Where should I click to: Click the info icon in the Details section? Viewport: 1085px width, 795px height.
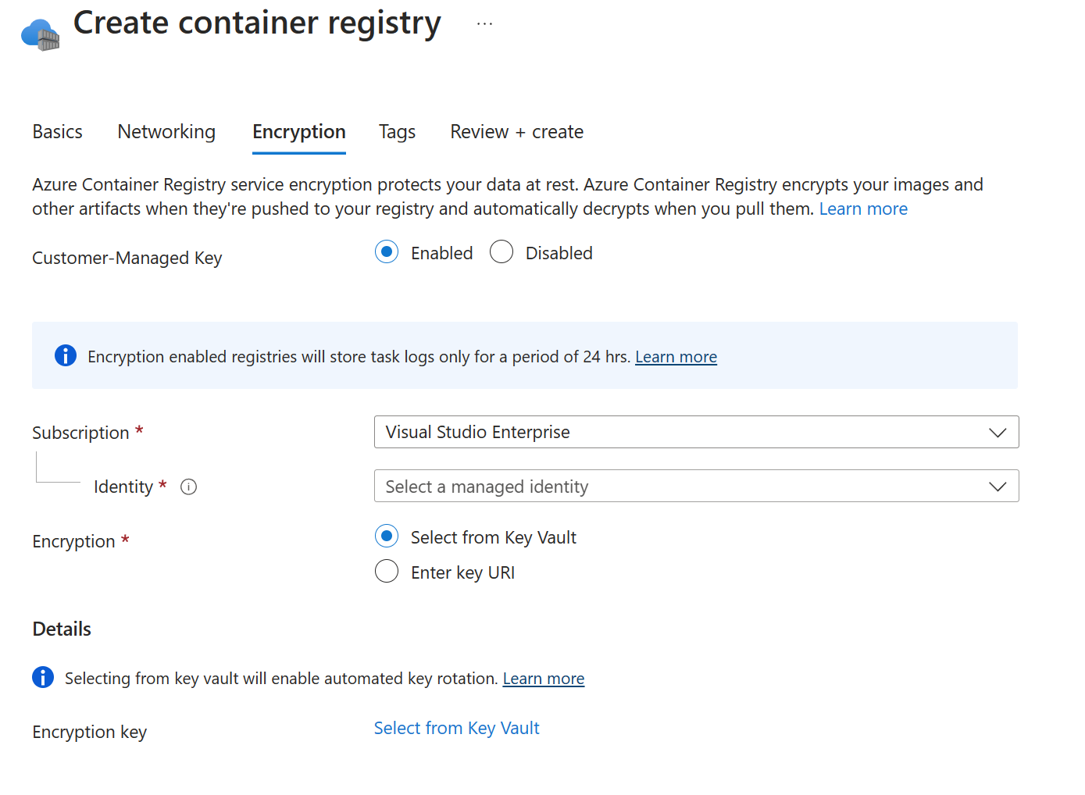[43, 677]
